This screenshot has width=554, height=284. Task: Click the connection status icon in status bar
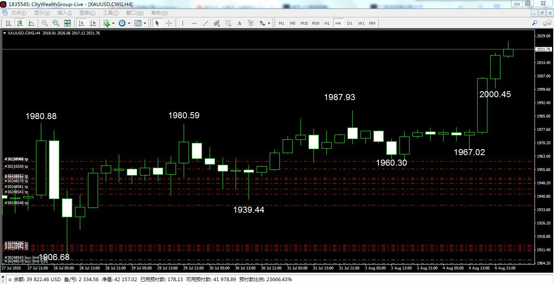point(9,280)
